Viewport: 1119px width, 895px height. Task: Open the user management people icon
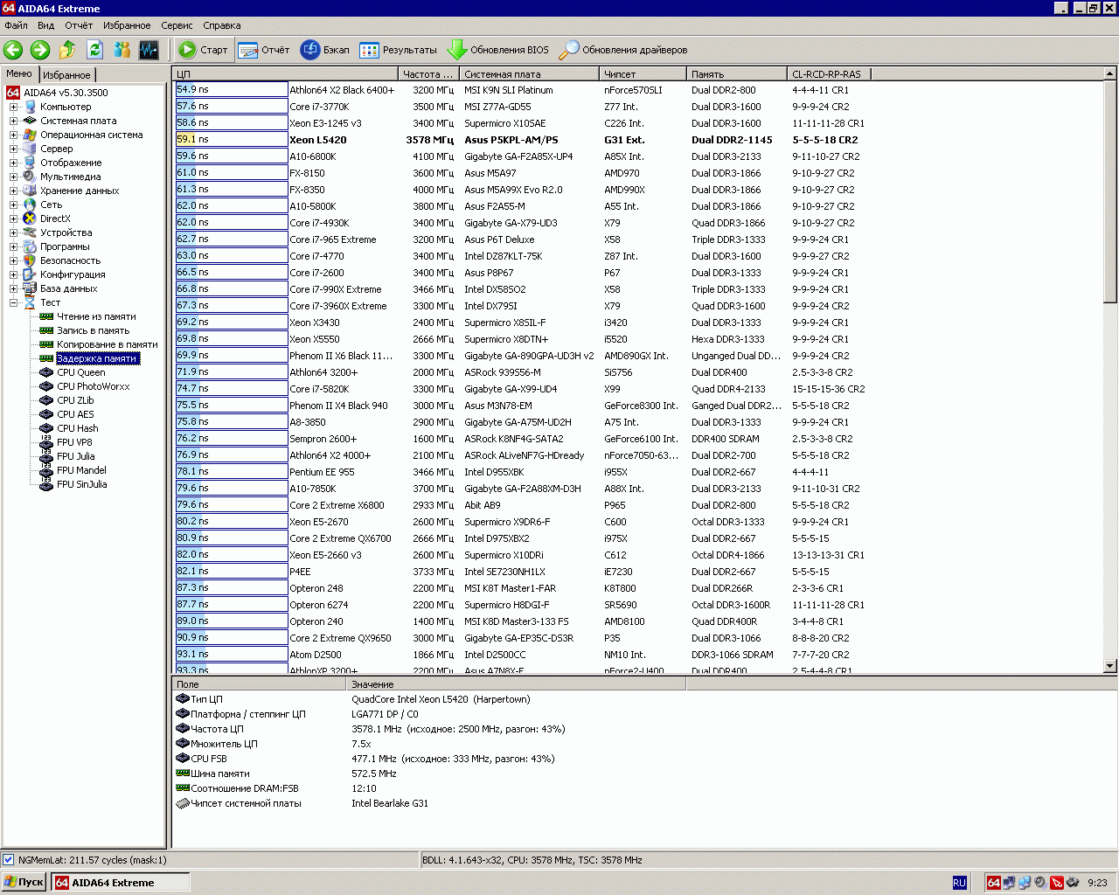coord(122,50)
